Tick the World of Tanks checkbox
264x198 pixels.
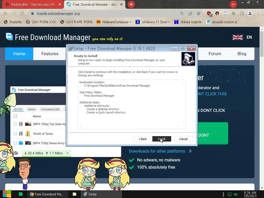pos(15,134)
